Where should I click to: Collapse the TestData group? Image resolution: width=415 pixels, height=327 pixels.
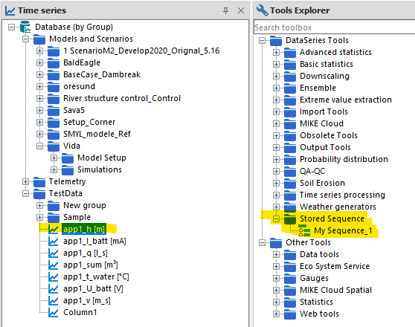[x=26, y=194]
